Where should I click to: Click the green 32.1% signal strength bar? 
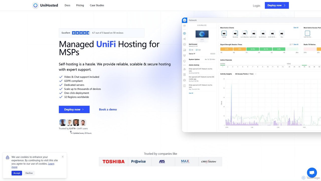tap(266, 49)
